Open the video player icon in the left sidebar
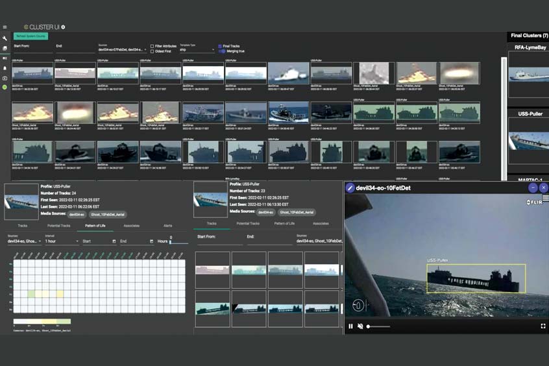 click(x=5, y=78)
